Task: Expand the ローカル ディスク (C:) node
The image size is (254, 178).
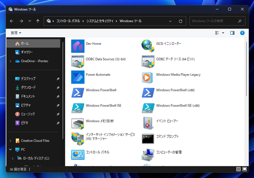Action: point(13,159)
